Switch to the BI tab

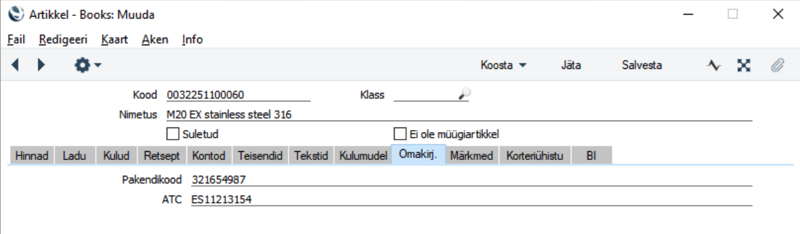tap(591, 156)
